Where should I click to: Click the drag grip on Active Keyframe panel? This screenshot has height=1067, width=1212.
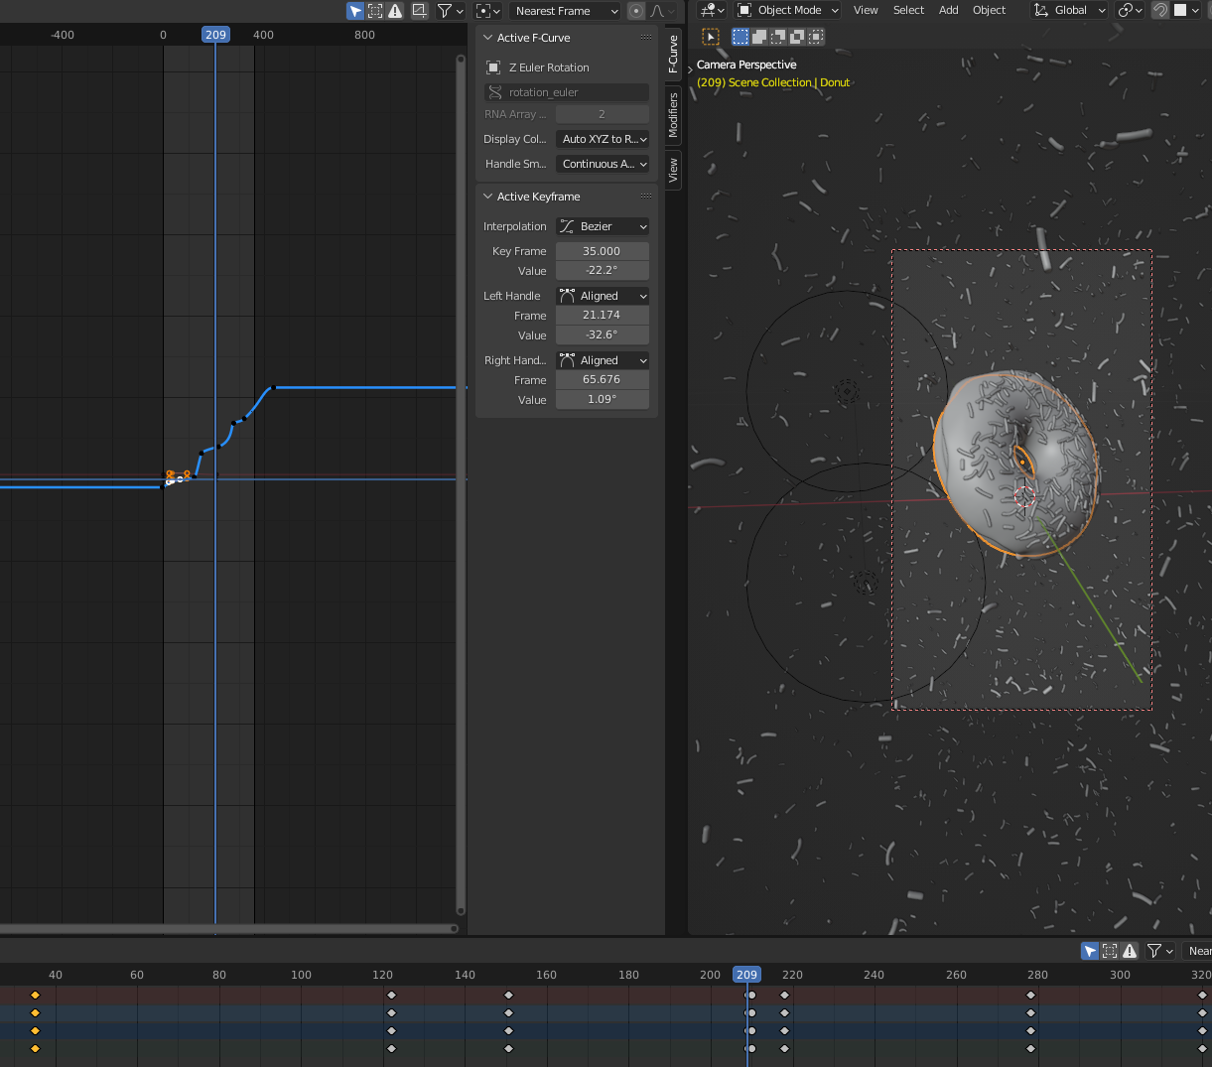[x=646, y=197]
